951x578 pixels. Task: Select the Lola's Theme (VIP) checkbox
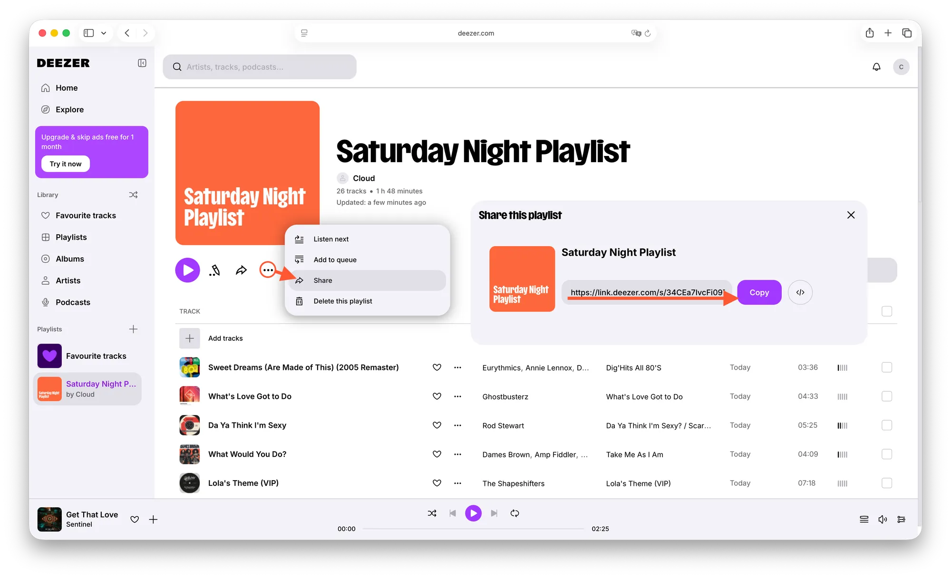[x=886, y=483]
